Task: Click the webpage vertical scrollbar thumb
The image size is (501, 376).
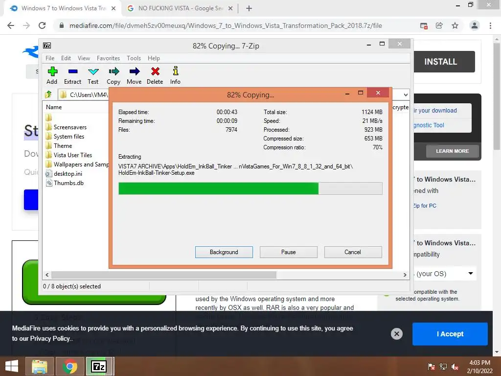Action: (497, 96)
